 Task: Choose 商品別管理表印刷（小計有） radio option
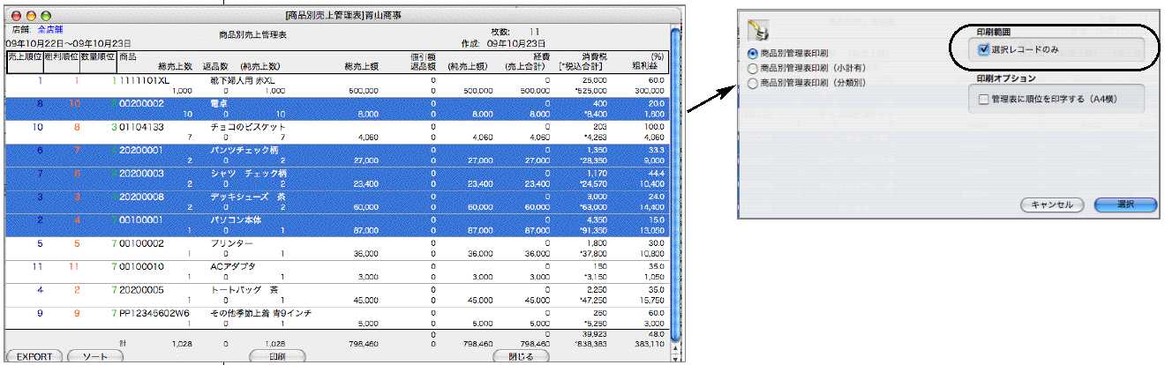pyautogui.click(x=753, y=69)
